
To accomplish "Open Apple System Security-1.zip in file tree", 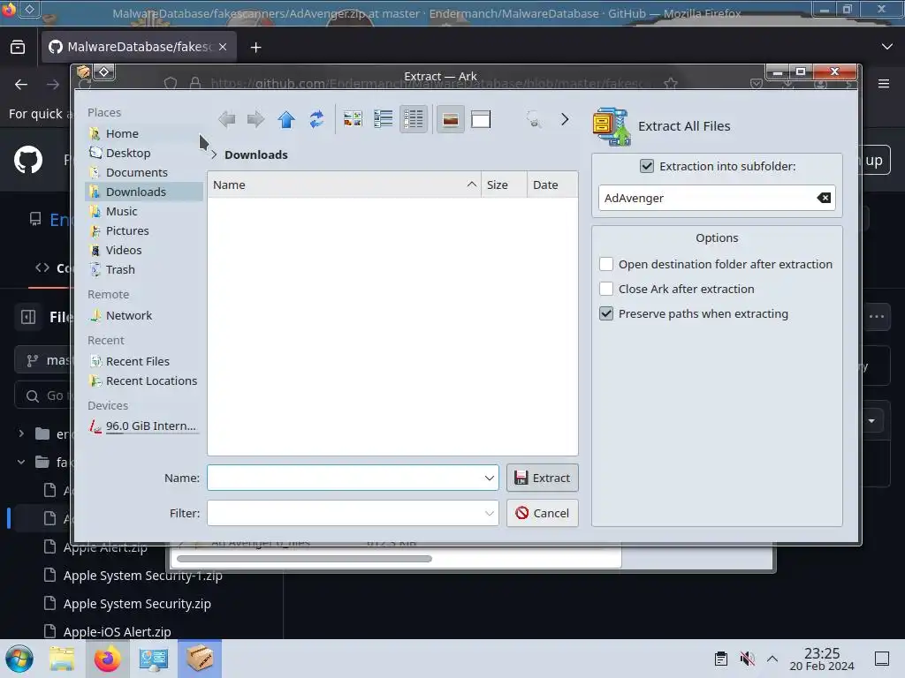I will [x=142, y=576].
